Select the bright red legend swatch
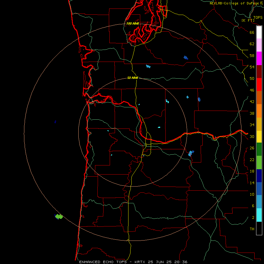The height and width of the screenshot is (264, 264). 259,84
